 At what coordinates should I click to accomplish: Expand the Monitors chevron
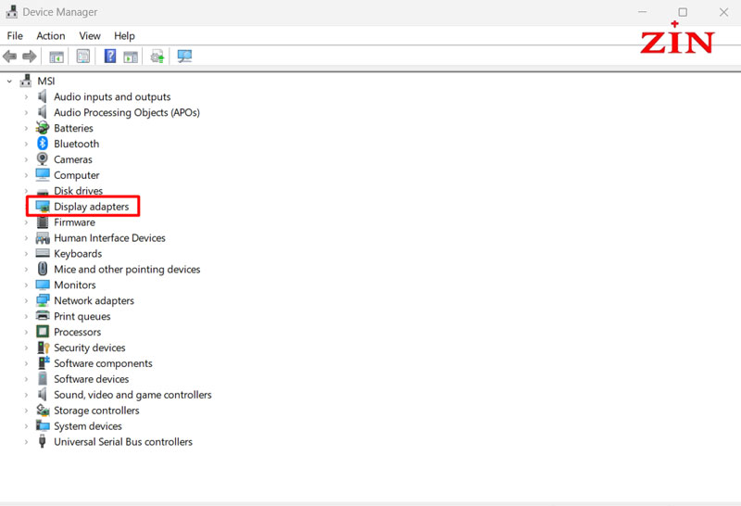[26, 285]
